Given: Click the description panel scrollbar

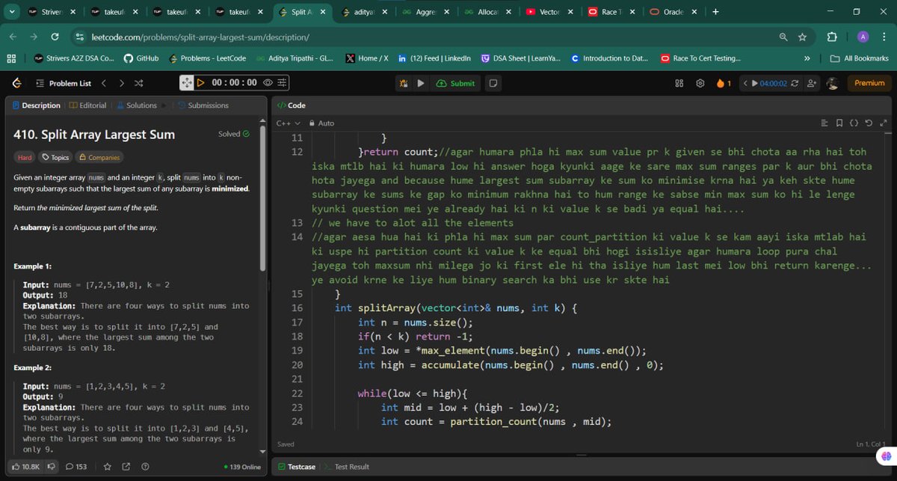Looking at the screenshot, I should click(x=262, y=198).
